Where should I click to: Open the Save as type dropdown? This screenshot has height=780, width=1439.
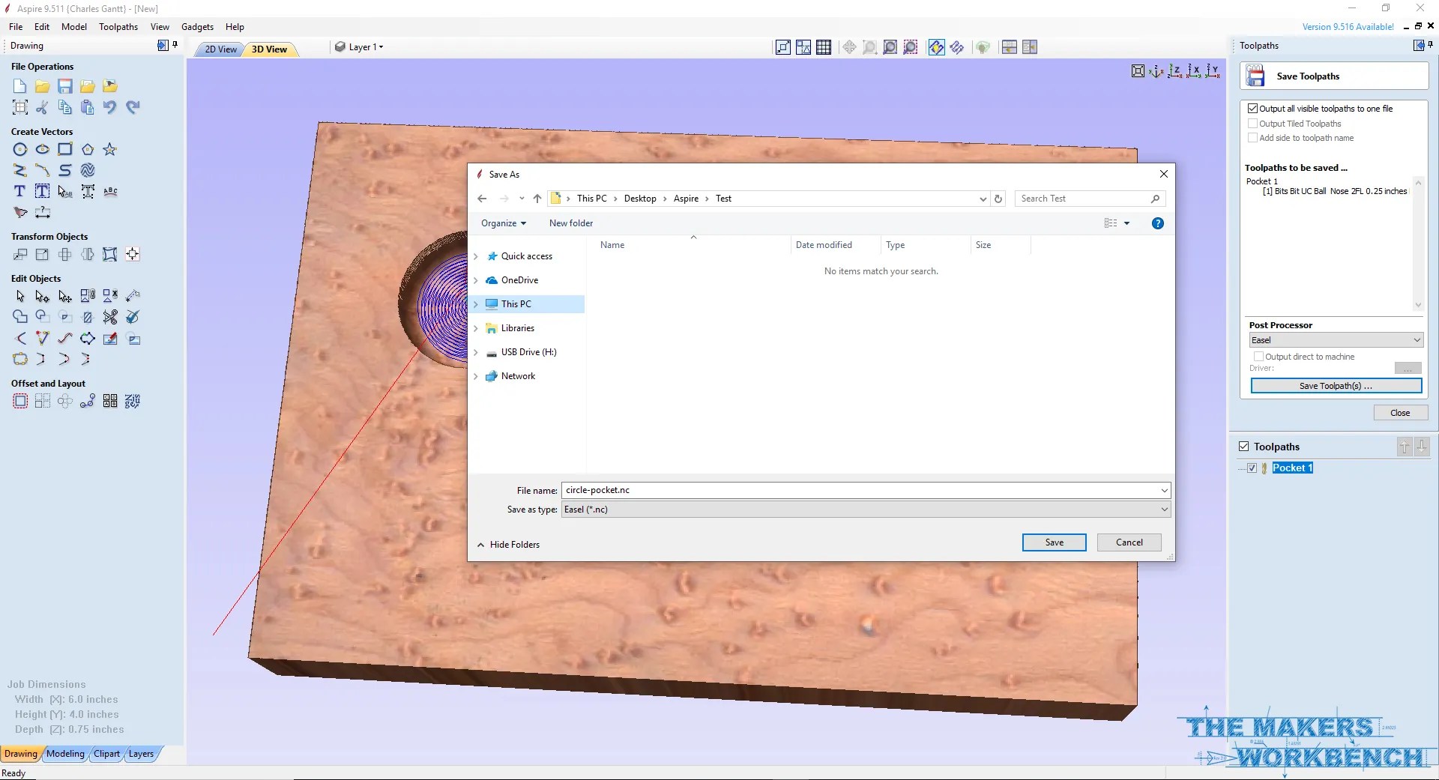click(1165, 509)
